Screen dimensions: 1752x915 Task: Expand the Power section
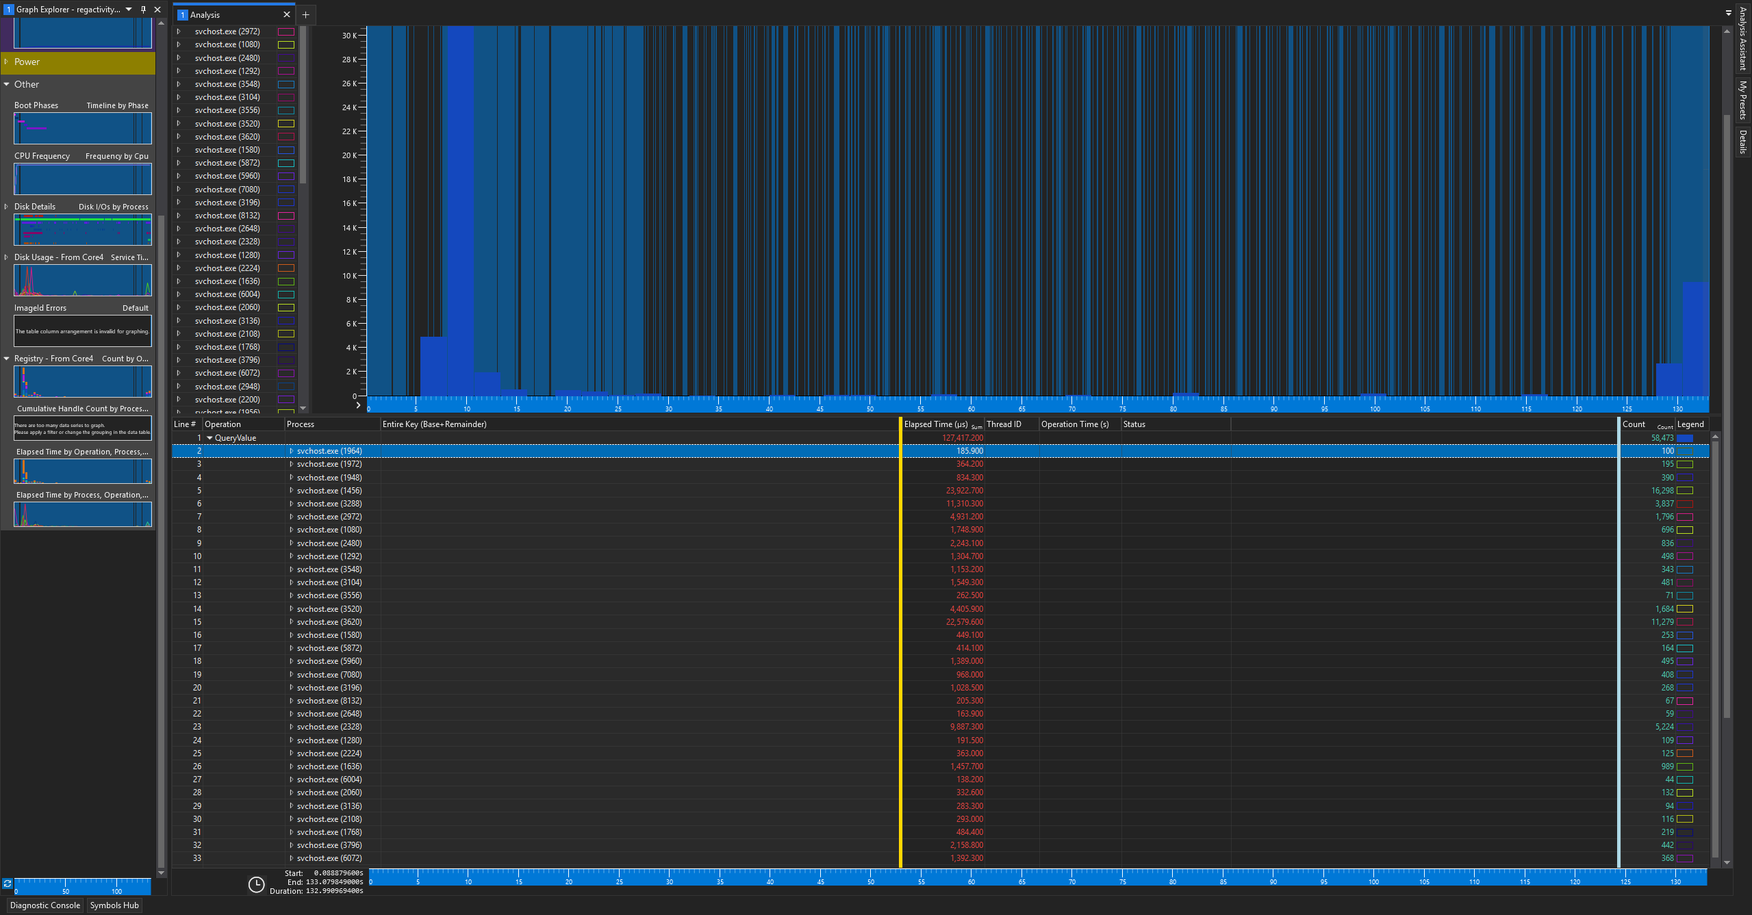coord(6,62)
